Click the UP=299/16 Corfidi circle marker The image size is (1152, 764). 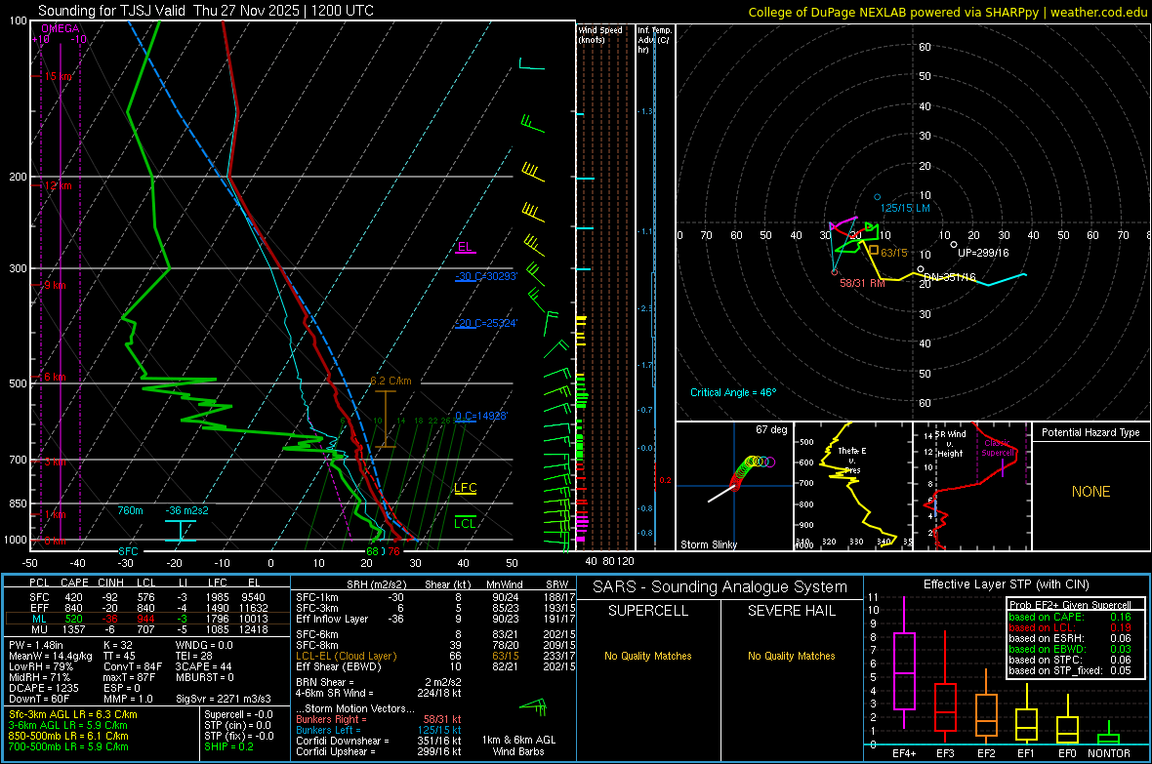tap(954, 245)
